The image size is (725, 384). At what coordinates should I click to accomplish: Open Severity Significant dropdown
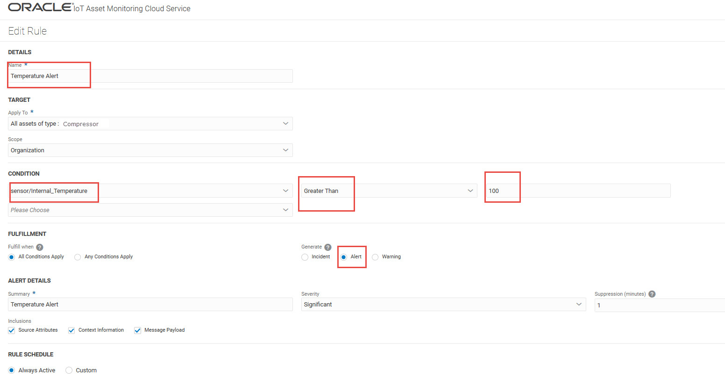pyautogui.click(x=443, y=305)
